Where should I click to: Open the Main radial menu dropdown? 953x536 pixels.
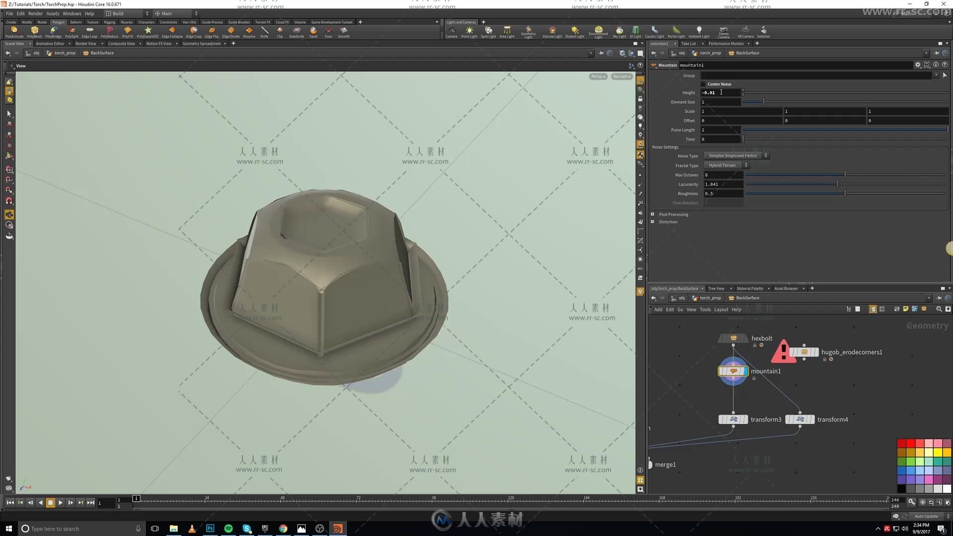[x=176, y=13]
